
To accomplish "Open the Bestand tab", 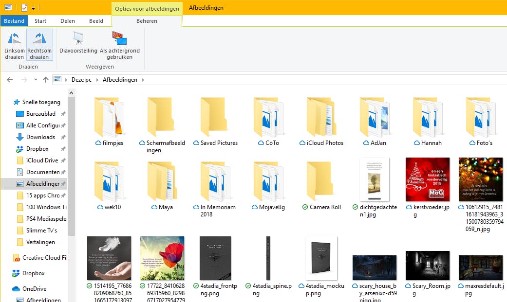I will 14,21.
